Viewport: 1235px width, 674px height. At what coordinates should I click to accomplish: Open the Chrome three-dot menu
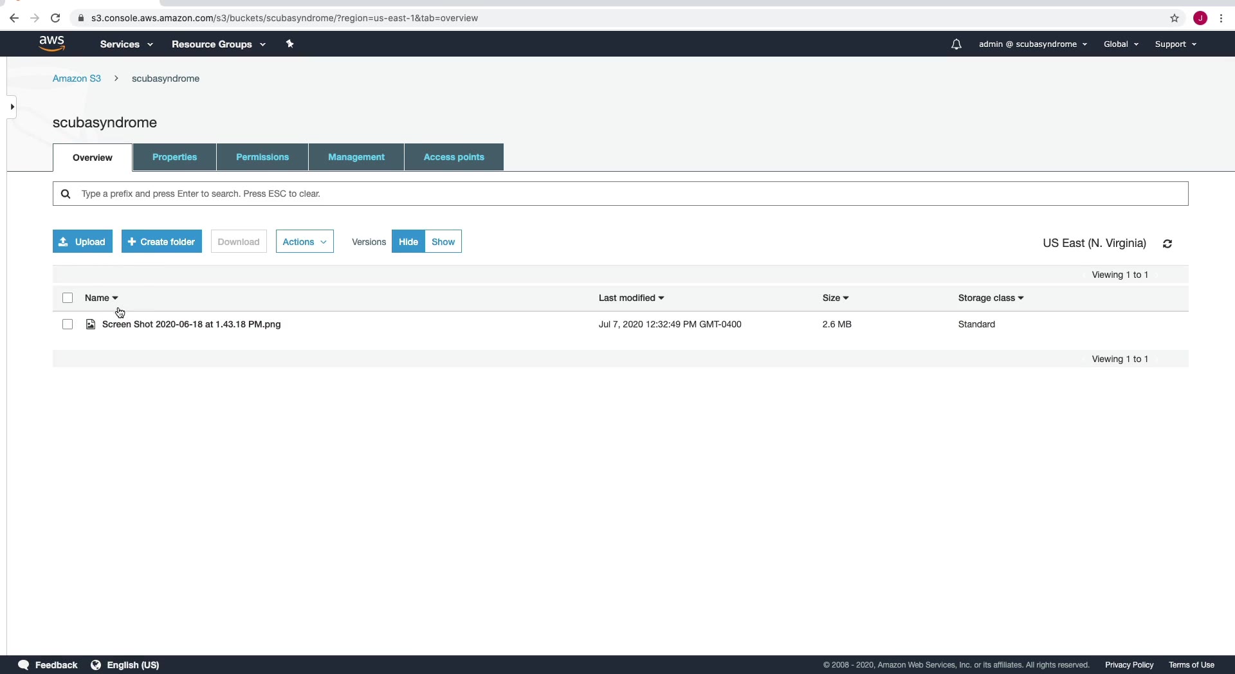pyautogui.click(x=1221, y=18)
